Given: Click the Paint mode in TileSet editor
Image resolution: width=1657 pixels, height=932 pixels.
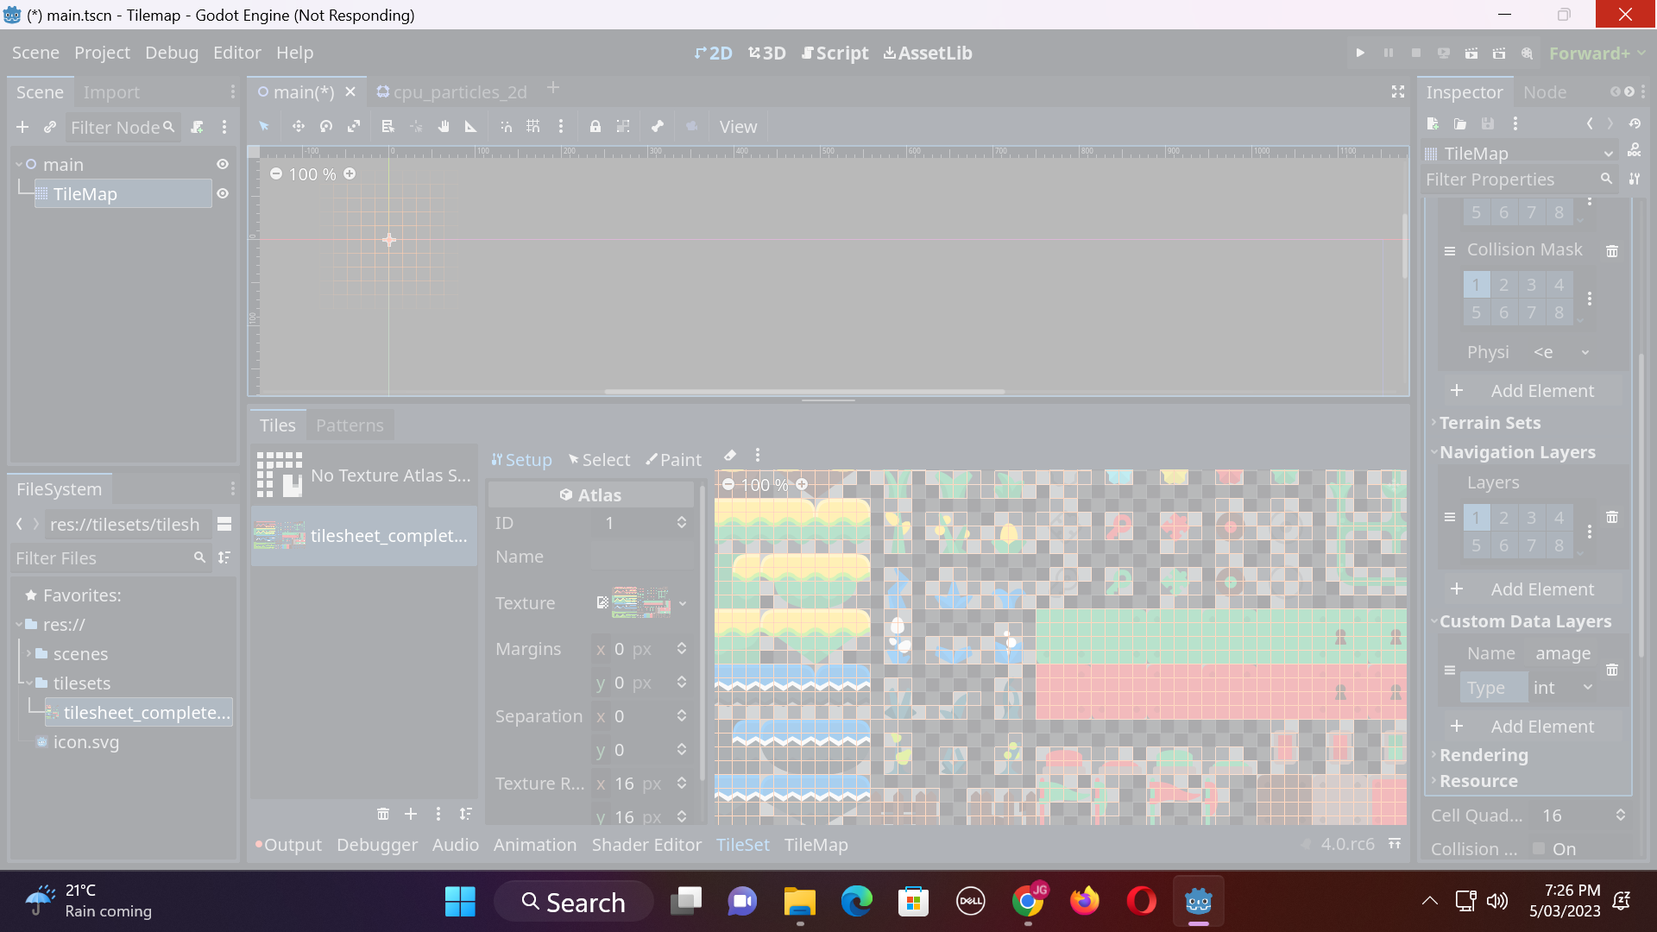Looking at the screenshot, I should point(674,459).
